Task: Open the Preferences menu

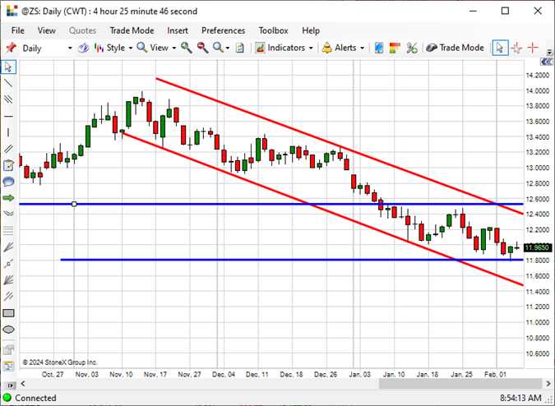Action: [224, 30]
